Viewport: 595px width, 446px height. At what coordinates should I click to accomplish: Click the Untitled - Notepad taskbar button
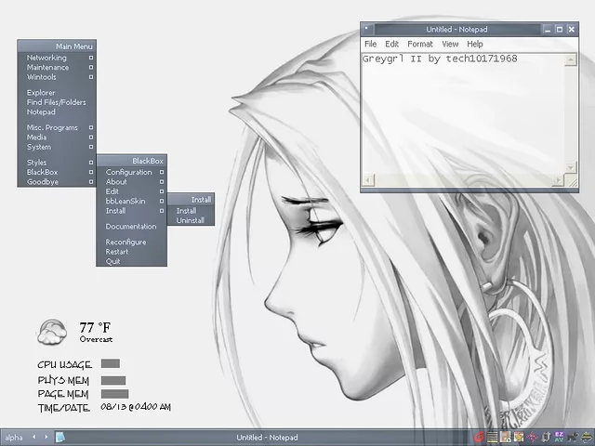(x=263, y=437)
